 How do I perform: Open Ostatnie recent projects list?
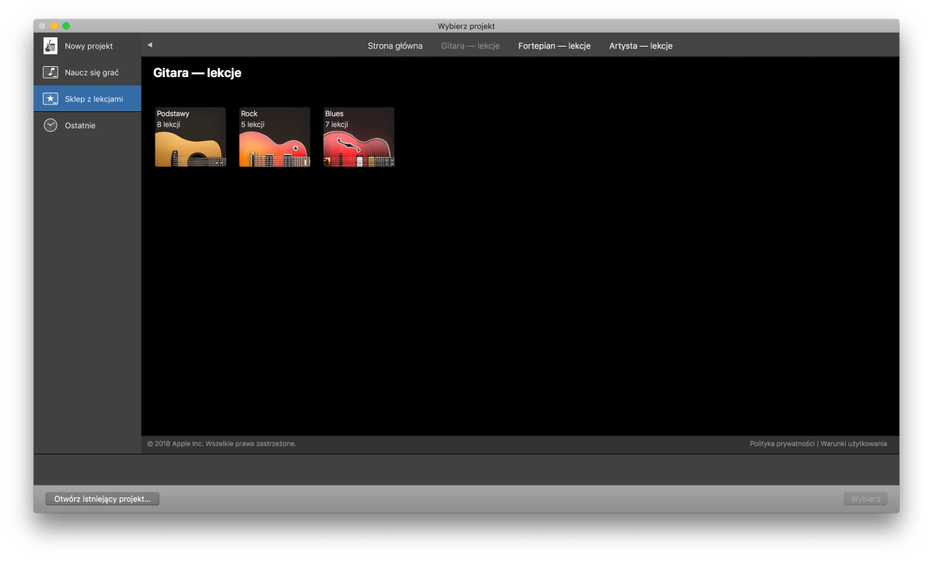(87, 125)
